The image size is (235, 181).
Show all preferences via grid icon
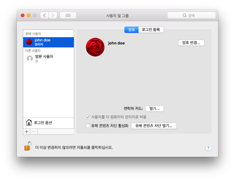pyautogui.click(x=68, y=15)
